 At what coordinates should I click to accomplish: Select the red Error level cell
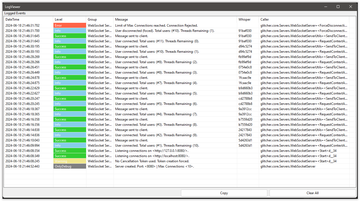70,26
